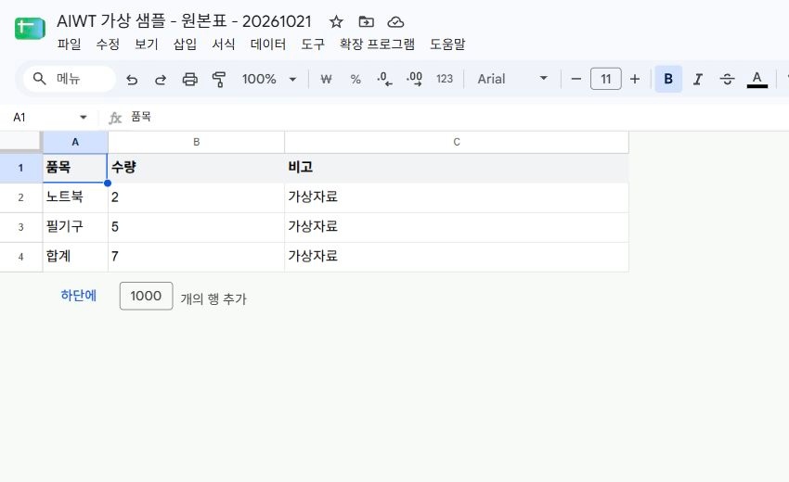Viewport: 789px width, 482px height.
Task: Select cell containing 합계
Action: click(75, 257)
